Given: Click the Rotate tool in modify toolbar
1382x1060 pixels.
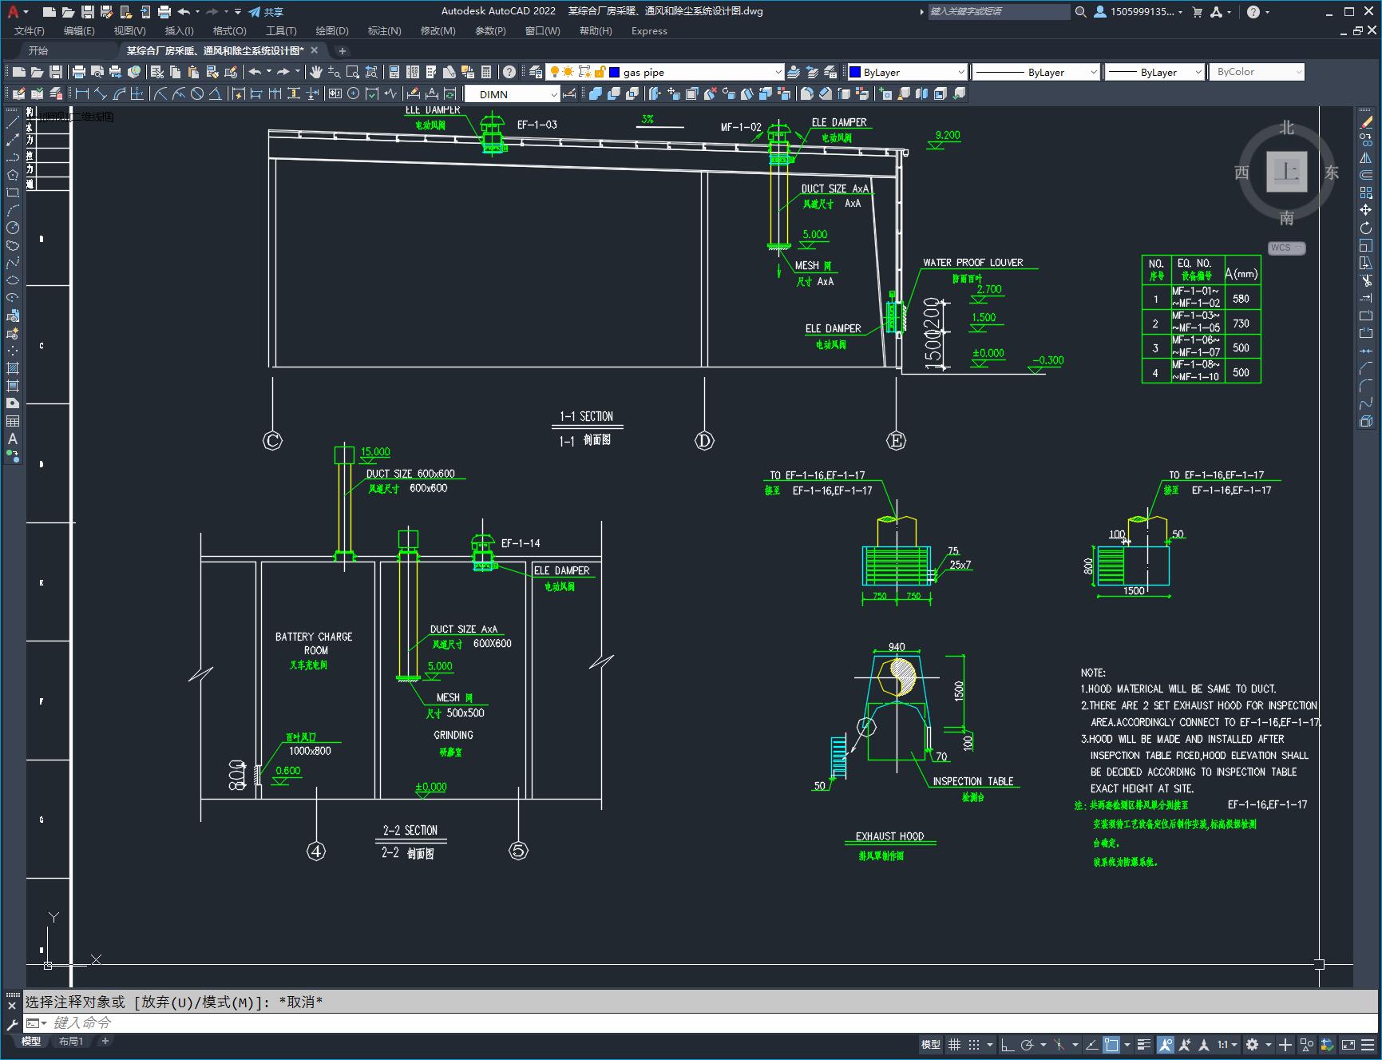Looking at the screenshot, I should [1366, 228].
